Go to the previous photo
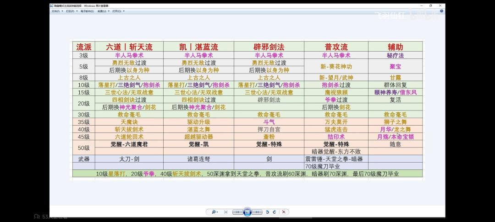 (x=237, y=212)
